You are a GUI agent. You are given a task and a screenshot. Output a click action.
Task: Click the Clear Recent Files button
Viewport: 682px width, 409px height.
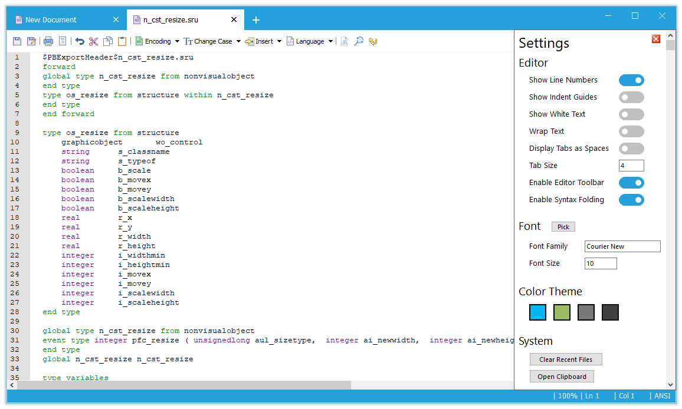click(565, 359)
